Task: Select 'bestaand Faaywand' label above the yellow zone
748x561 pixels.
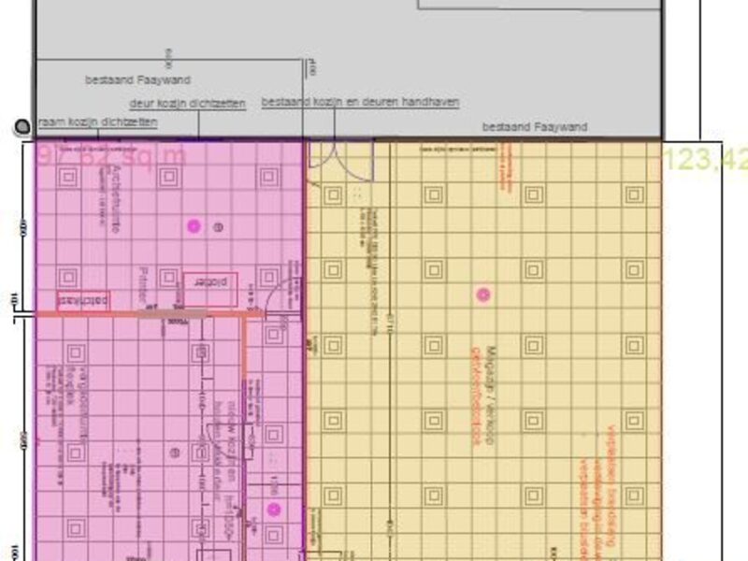Action: (535, 127)
